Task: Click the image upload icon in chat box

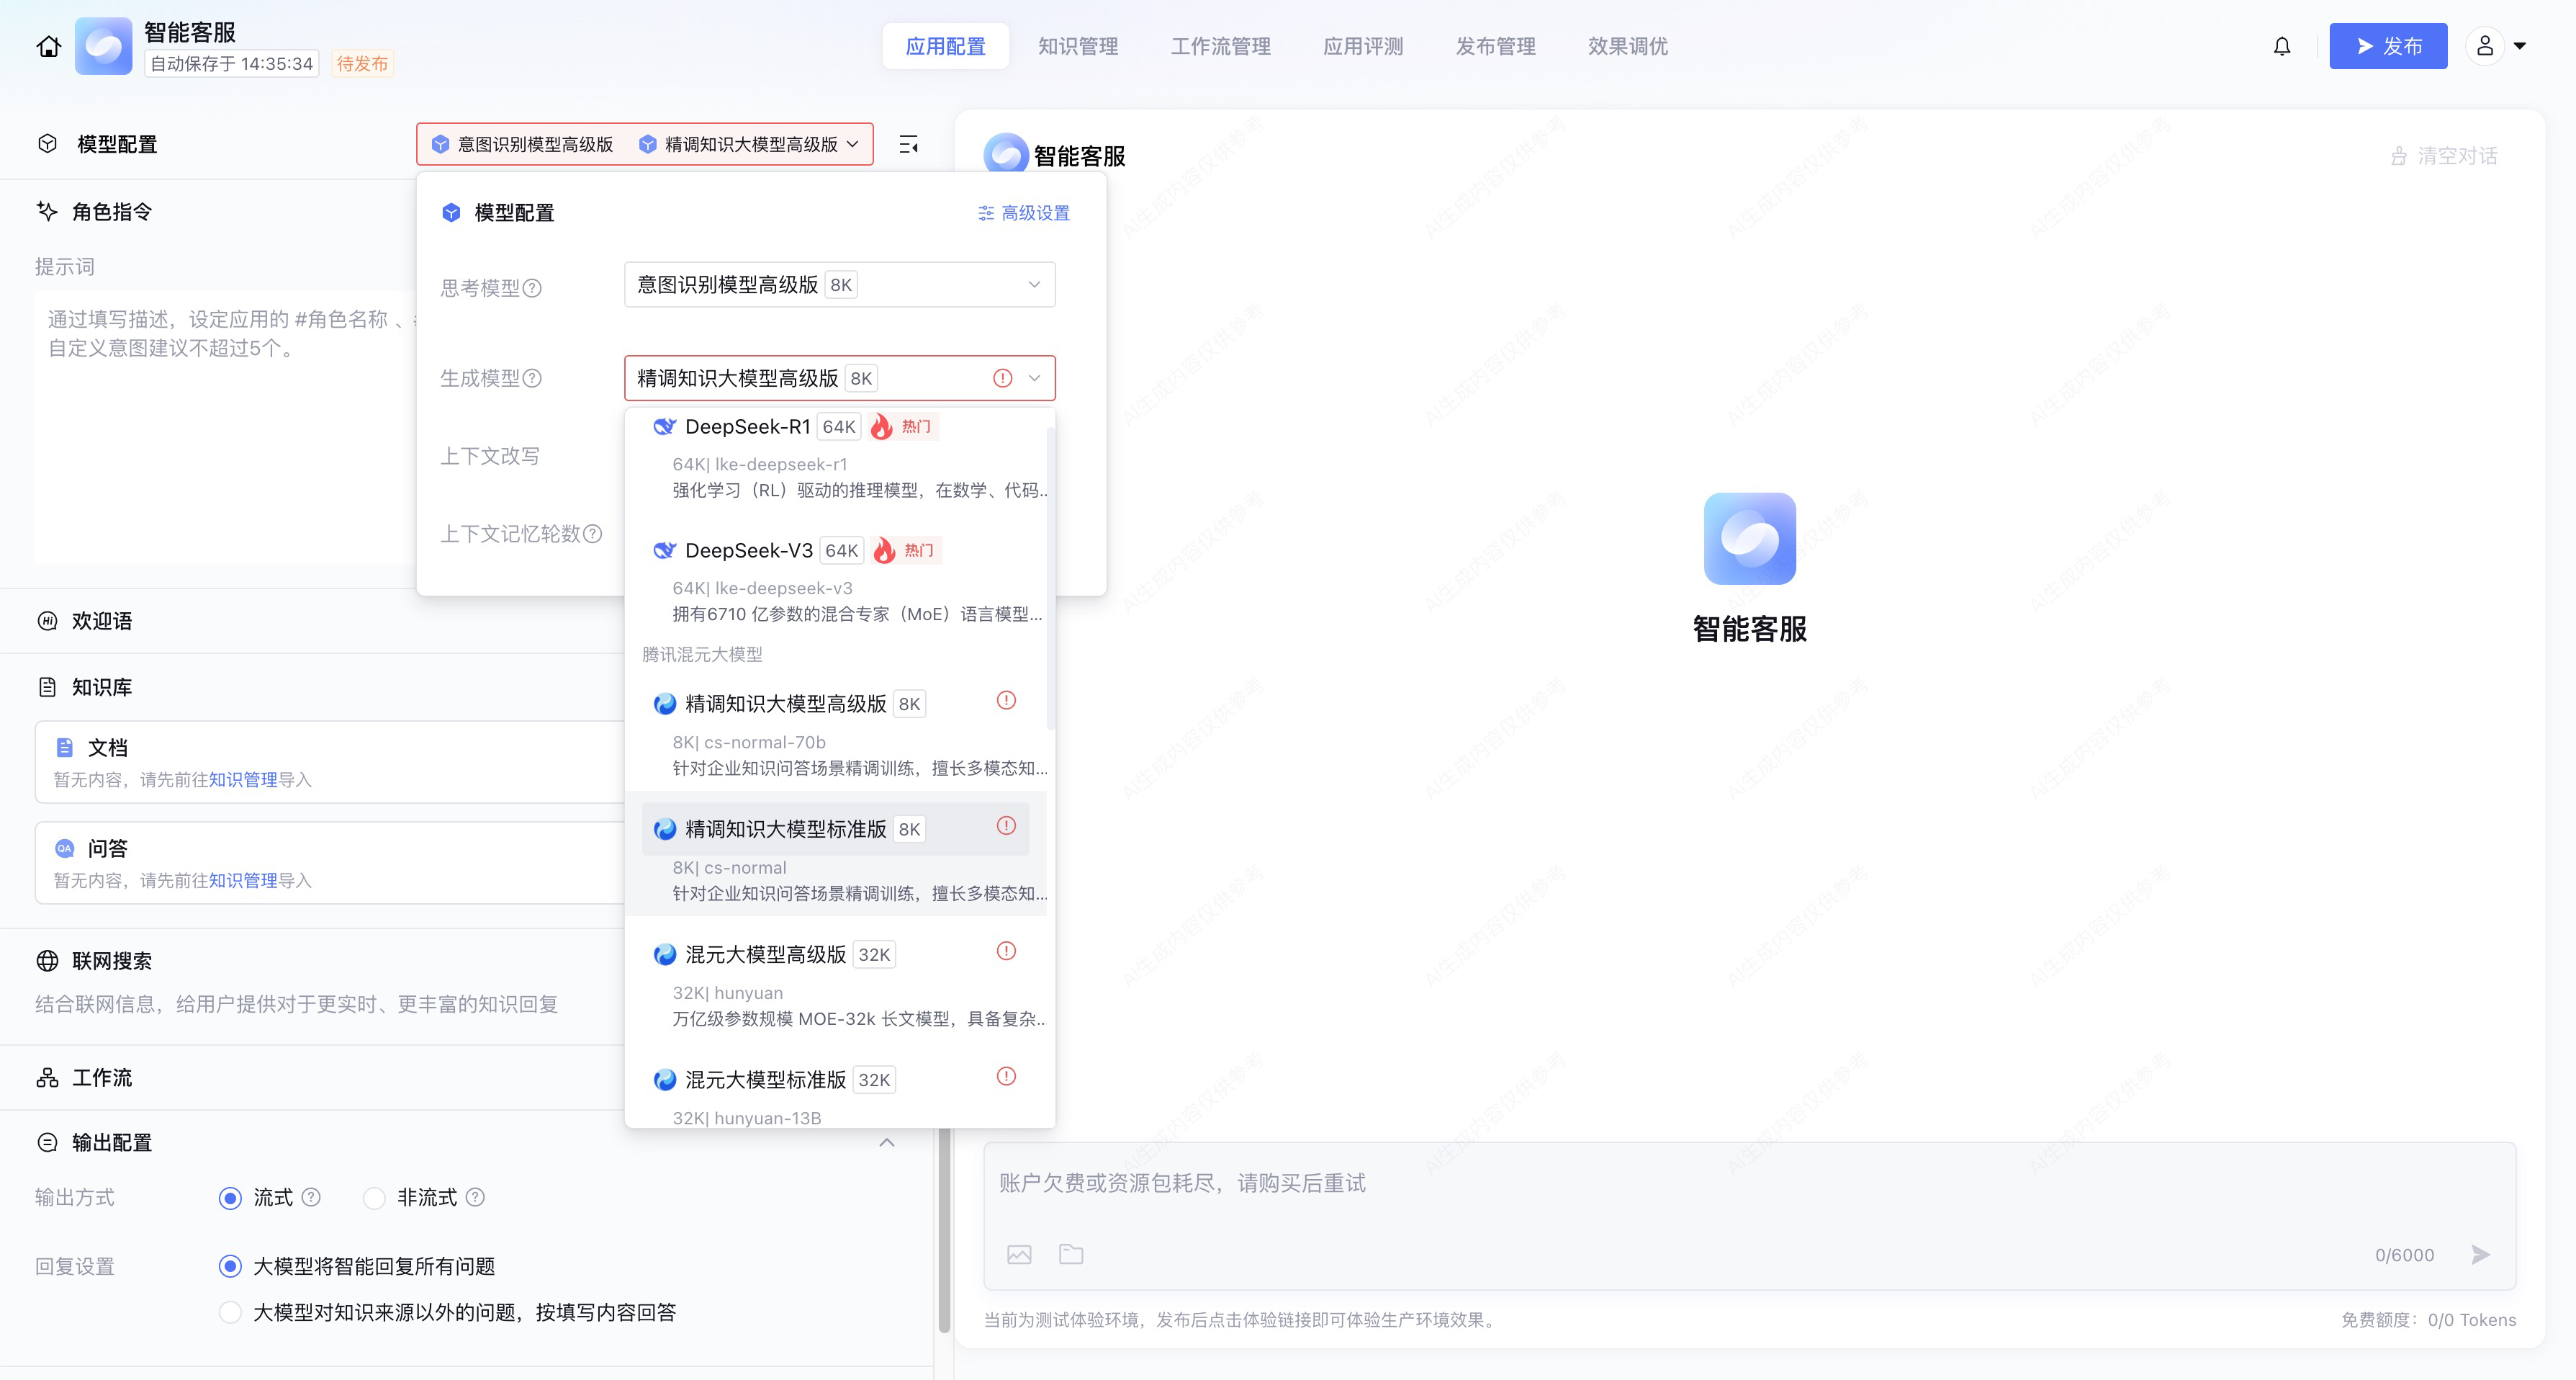Action: pyautogui.click(x=1019, y=1254)
